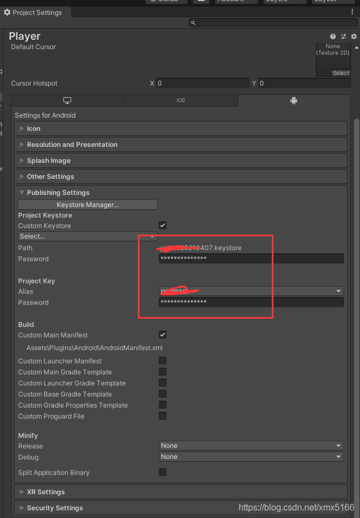Image resolution: width=360 pixels, height=518 pixels.
Task: Switch to the iOS settings tab
Action: pyautogui.click(x=181, y=101)
